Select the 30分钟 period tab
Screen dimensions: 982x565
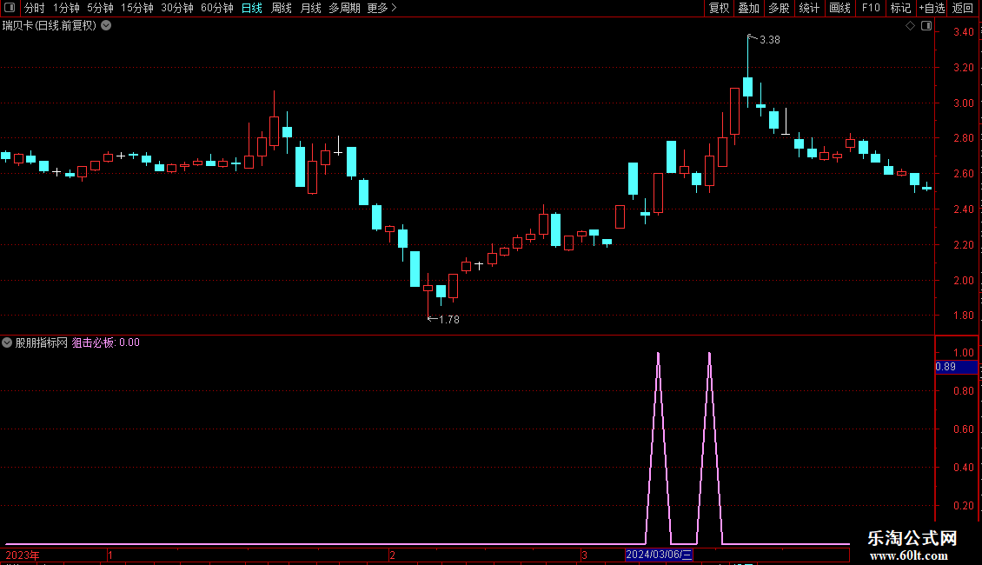coord(177,8)
